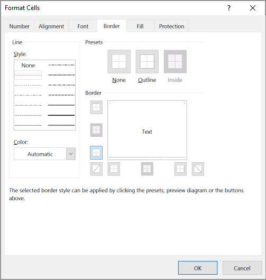Screen dimensions: 266x280
Task: Switch to the Protection tab
Action: point(172,26)
